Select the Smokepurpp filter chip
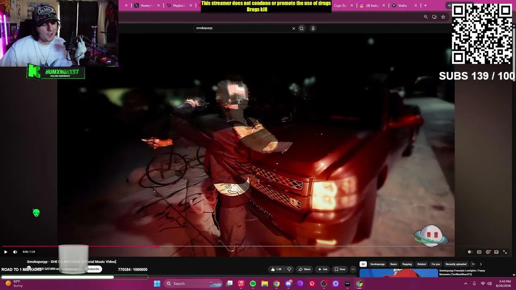 pyautogui.click(x=377, y=264)
